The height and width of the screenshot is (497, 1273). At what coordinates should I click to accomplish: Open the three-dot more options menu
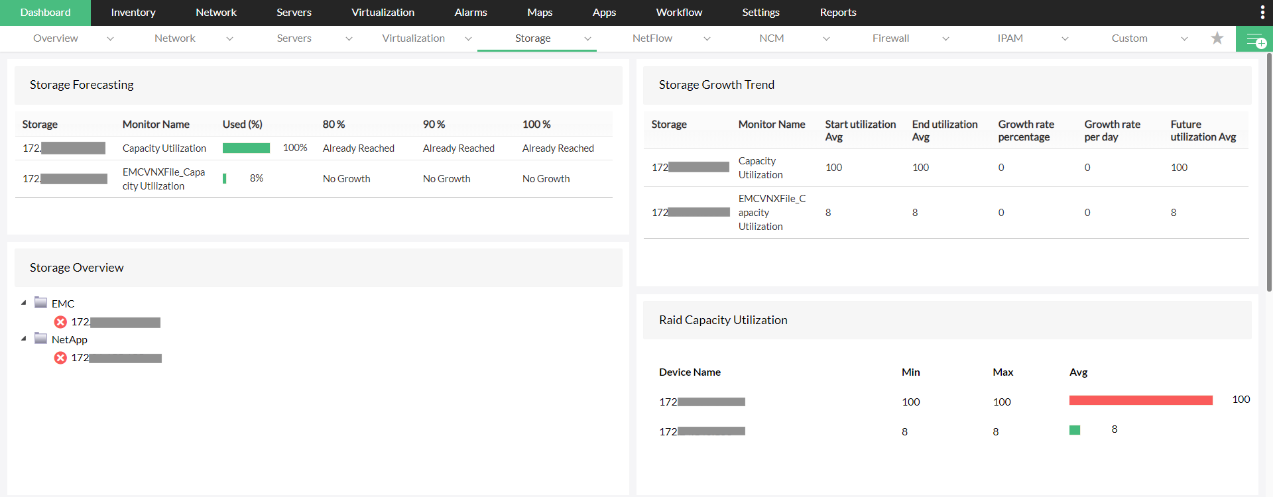[1262, 13]
